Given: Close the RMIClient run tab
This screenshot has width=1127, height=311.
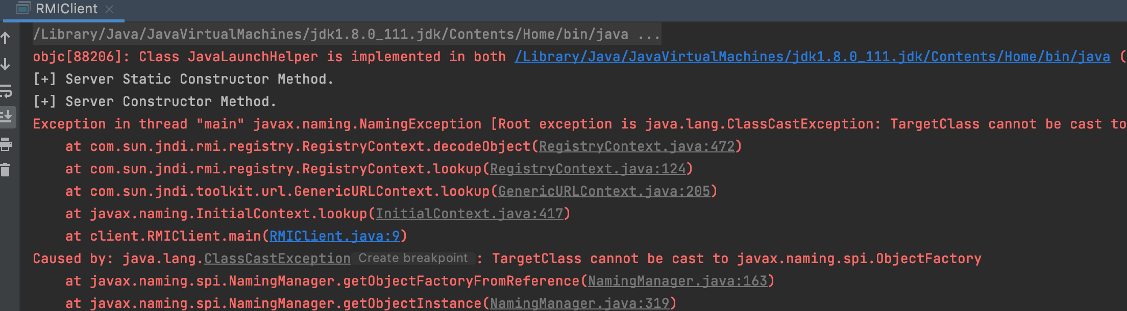Looking at the screenshot, I should [109, 9].
